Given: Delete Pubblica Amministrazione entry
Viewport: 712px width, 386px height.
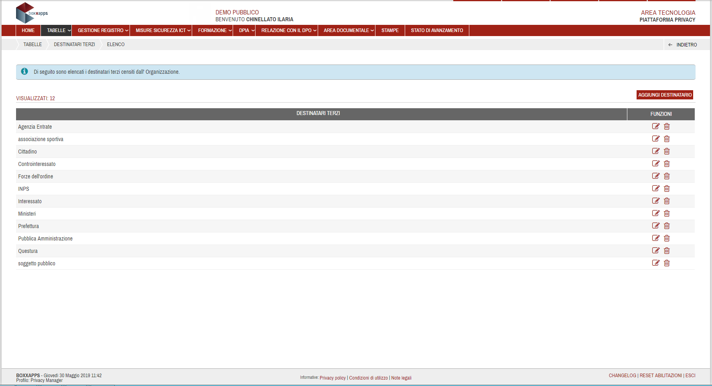Looking at the screenshot, I should [x=667, y=238].
